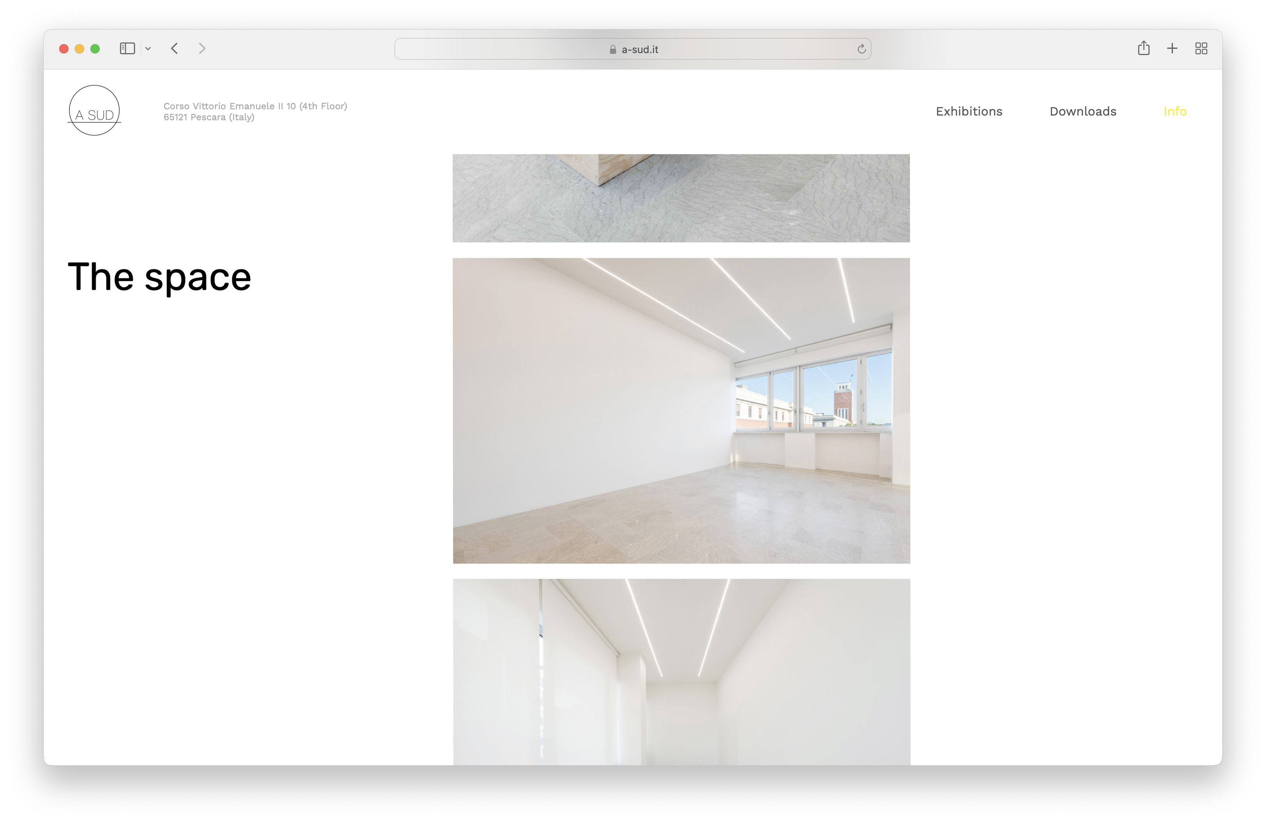Go back with the back arrow
Viewport: 1266px width, 823px height.
(175, 48)
